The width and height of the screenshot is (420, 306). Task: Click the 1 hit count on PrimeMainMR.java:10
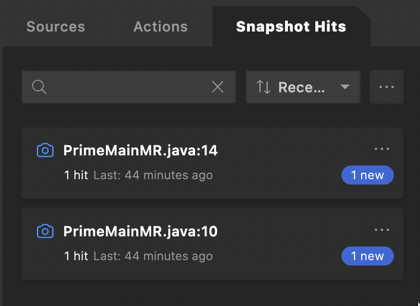pyautogui.click(x=76, y=256)
